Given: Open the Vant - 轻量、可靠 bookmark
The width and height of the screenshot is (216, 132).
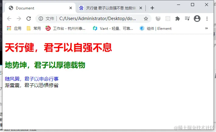Looking at the screenshot, I should point(113,29).
